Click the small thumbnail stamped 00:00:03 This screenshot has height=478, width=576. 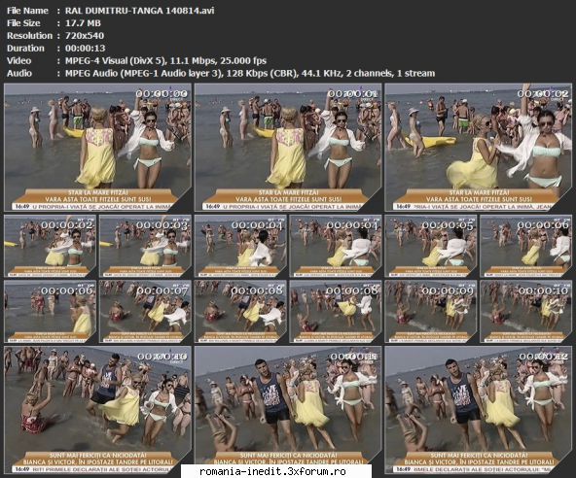pos(145,246)
